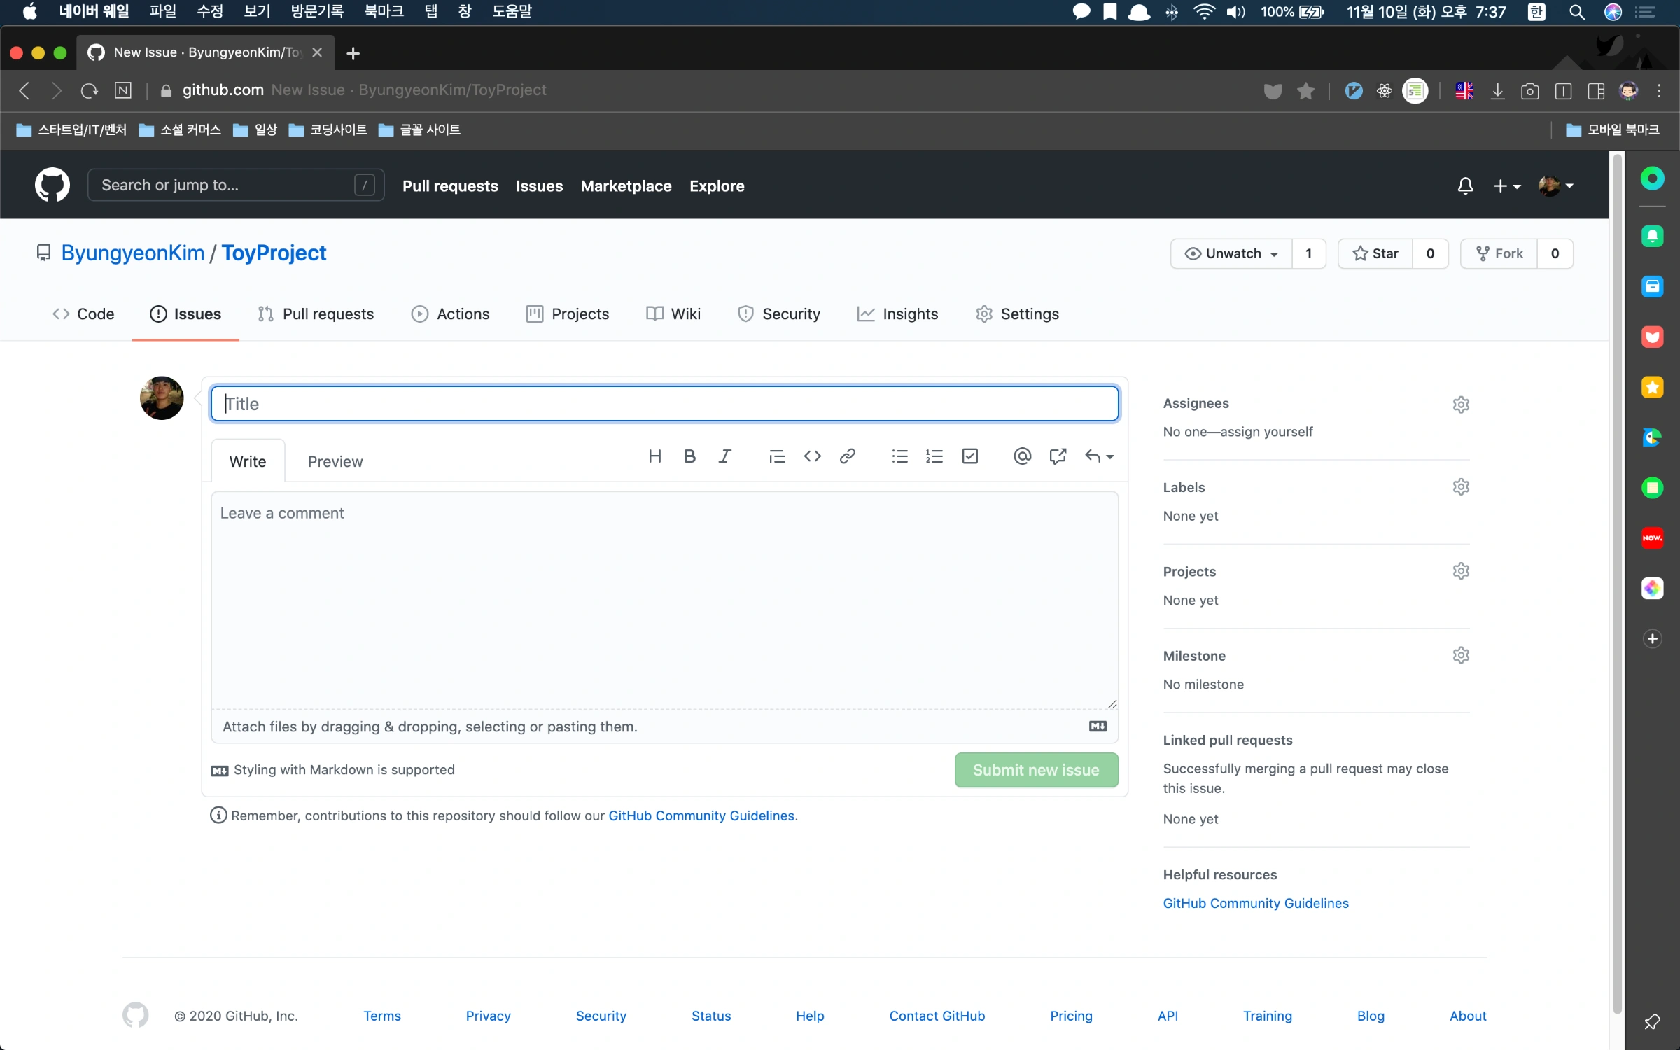The image size is (1680, 1050).
Task: Open repository Settings tab
Action: (1017, 314)
